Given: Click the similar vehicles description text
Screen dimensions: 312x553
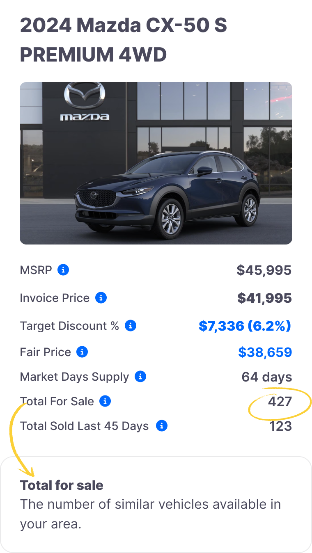Looking at the screenshot, I should point(150,514).
